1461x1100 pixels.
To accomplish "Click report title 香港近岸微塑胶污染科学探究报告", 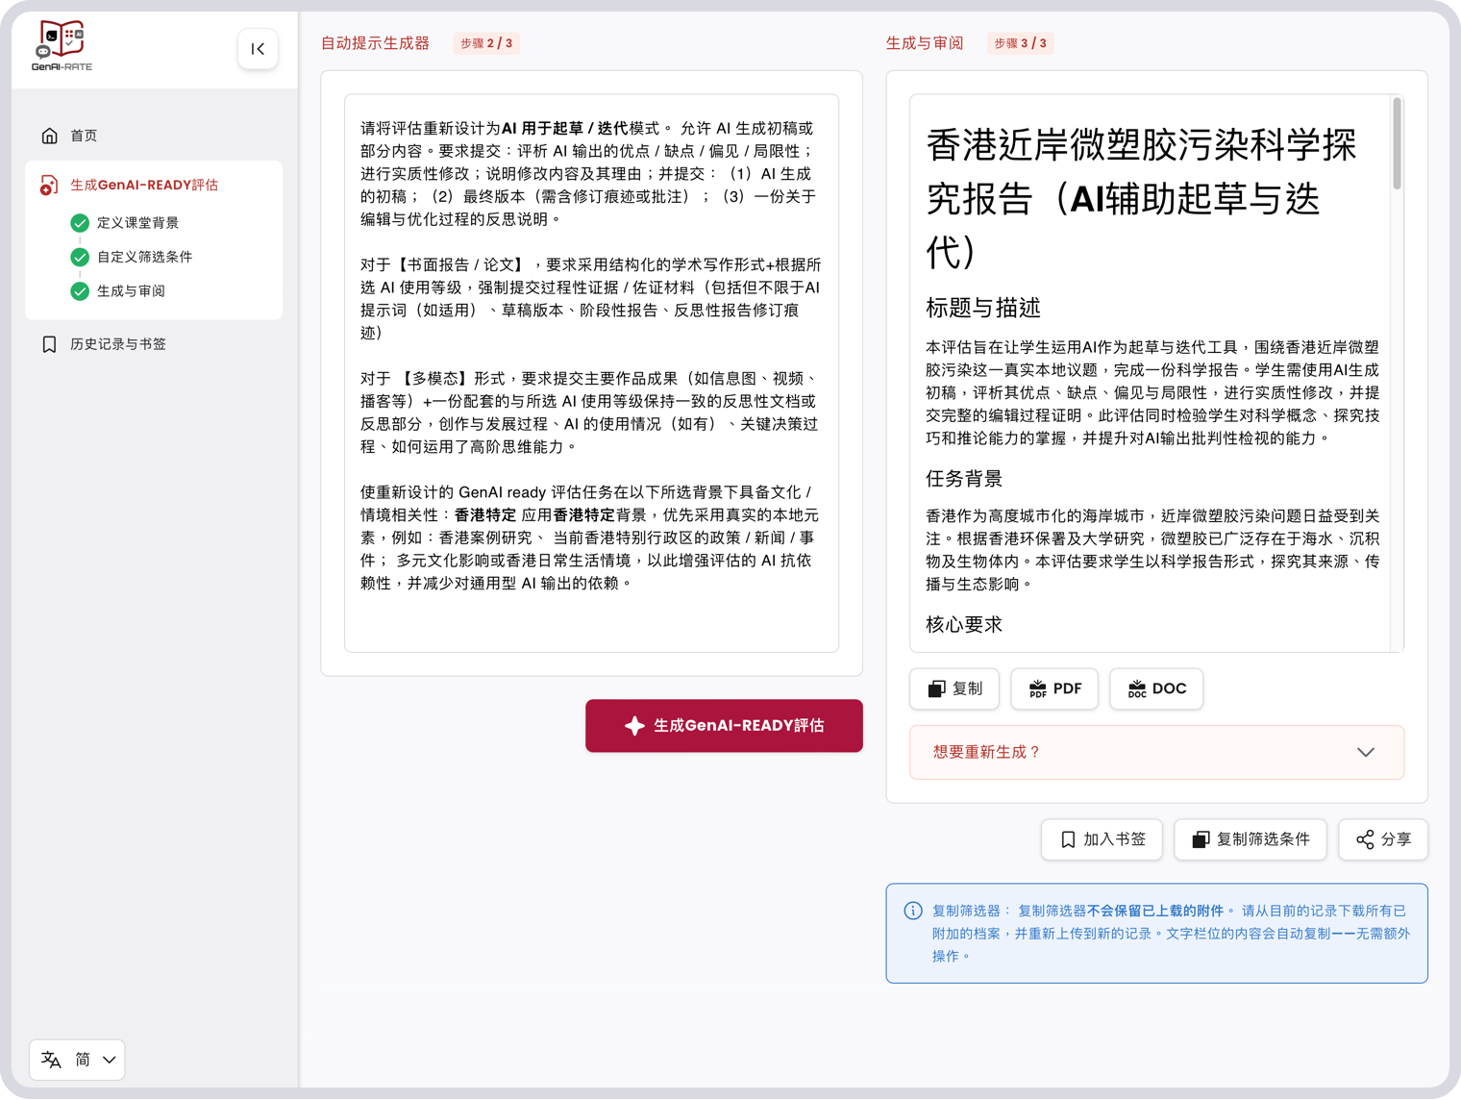I will pos(1142,198).
